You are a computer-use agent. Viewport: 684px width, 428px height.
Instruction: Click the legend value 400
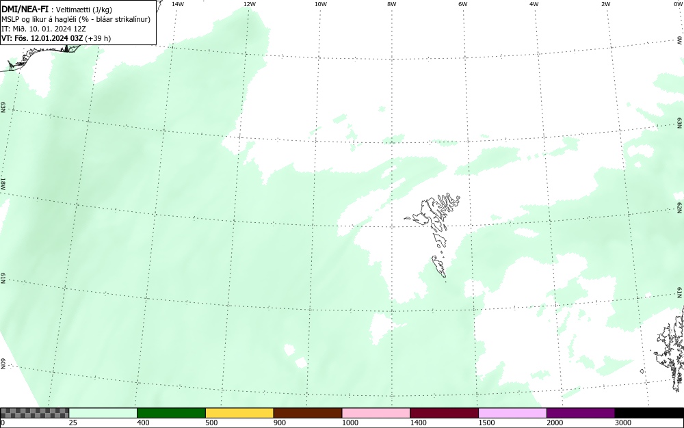[x=143, y=423]
